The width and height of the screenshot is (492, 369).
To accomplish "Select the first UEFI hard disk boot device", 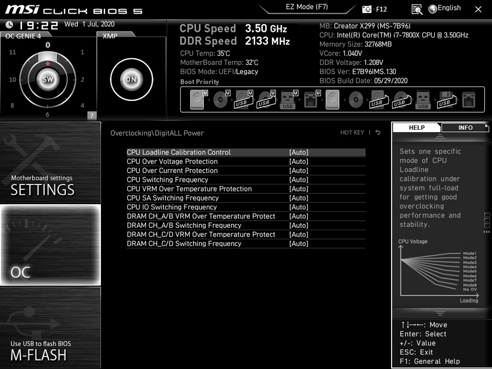I will [x=197, y=100].
